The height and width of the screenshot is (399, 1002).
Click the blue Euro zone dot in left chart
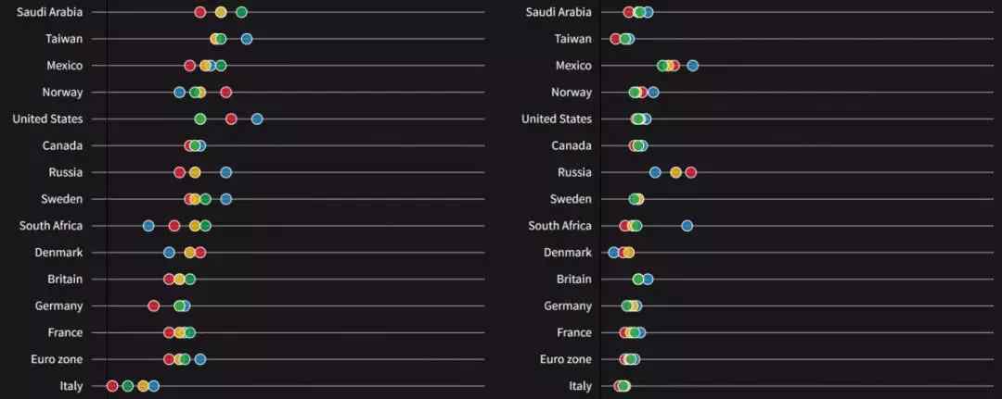(200, 359)
